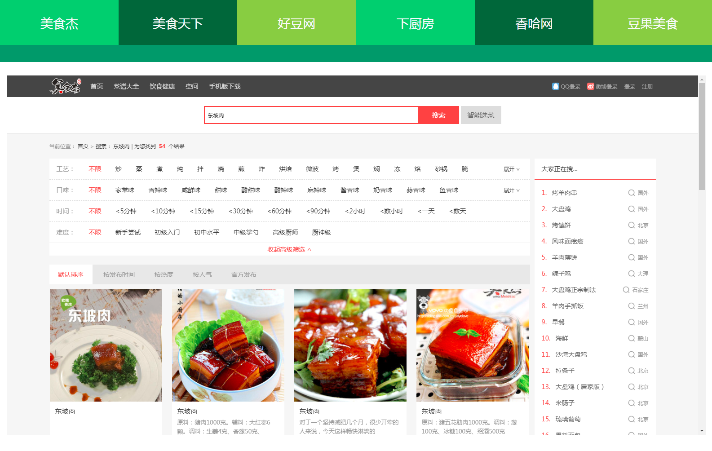Click the QQ登录 penguin icon
The image size is (712, 451).
point(556,86)
